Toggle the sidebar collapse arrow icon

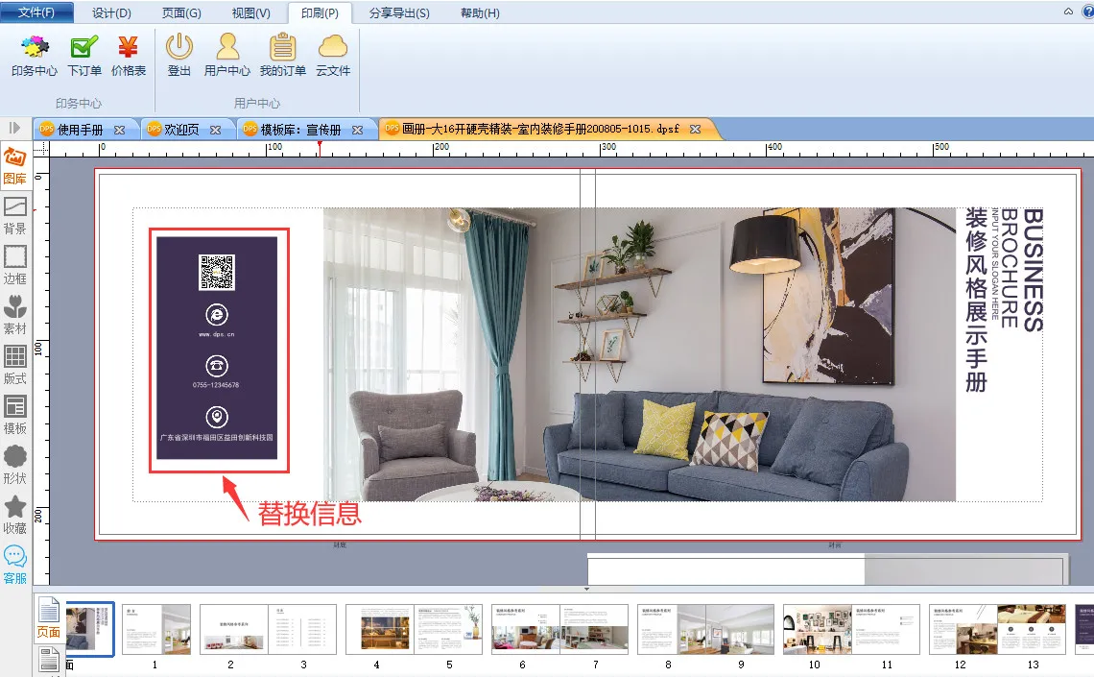(x=14, y=128)
